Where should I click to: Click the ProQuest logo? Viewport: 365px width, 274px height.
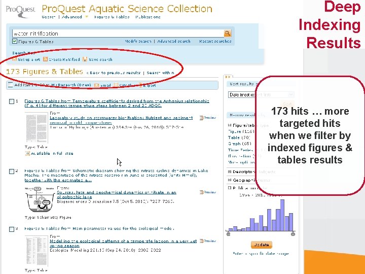(20, 11)
